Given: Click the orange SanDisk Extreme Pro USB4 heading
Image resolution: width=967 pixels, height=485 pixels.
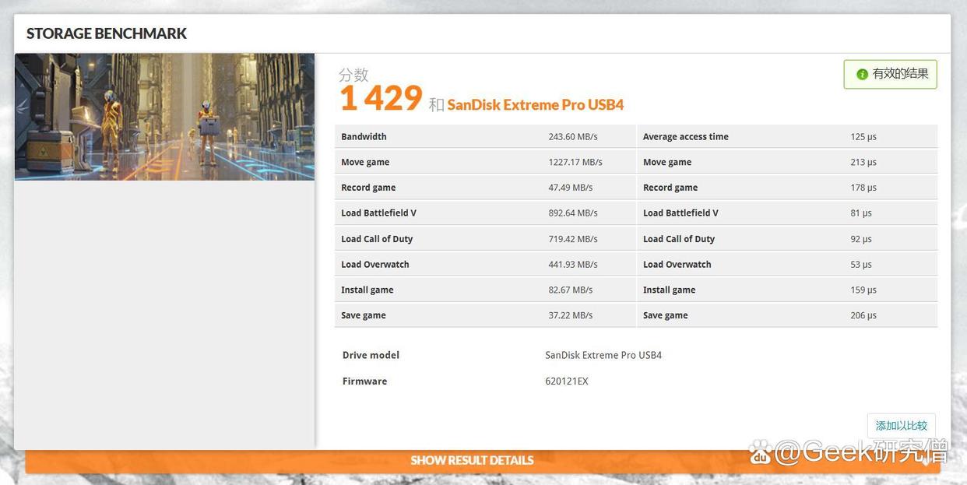Looking at the screenshot, I should coord(536,104).
